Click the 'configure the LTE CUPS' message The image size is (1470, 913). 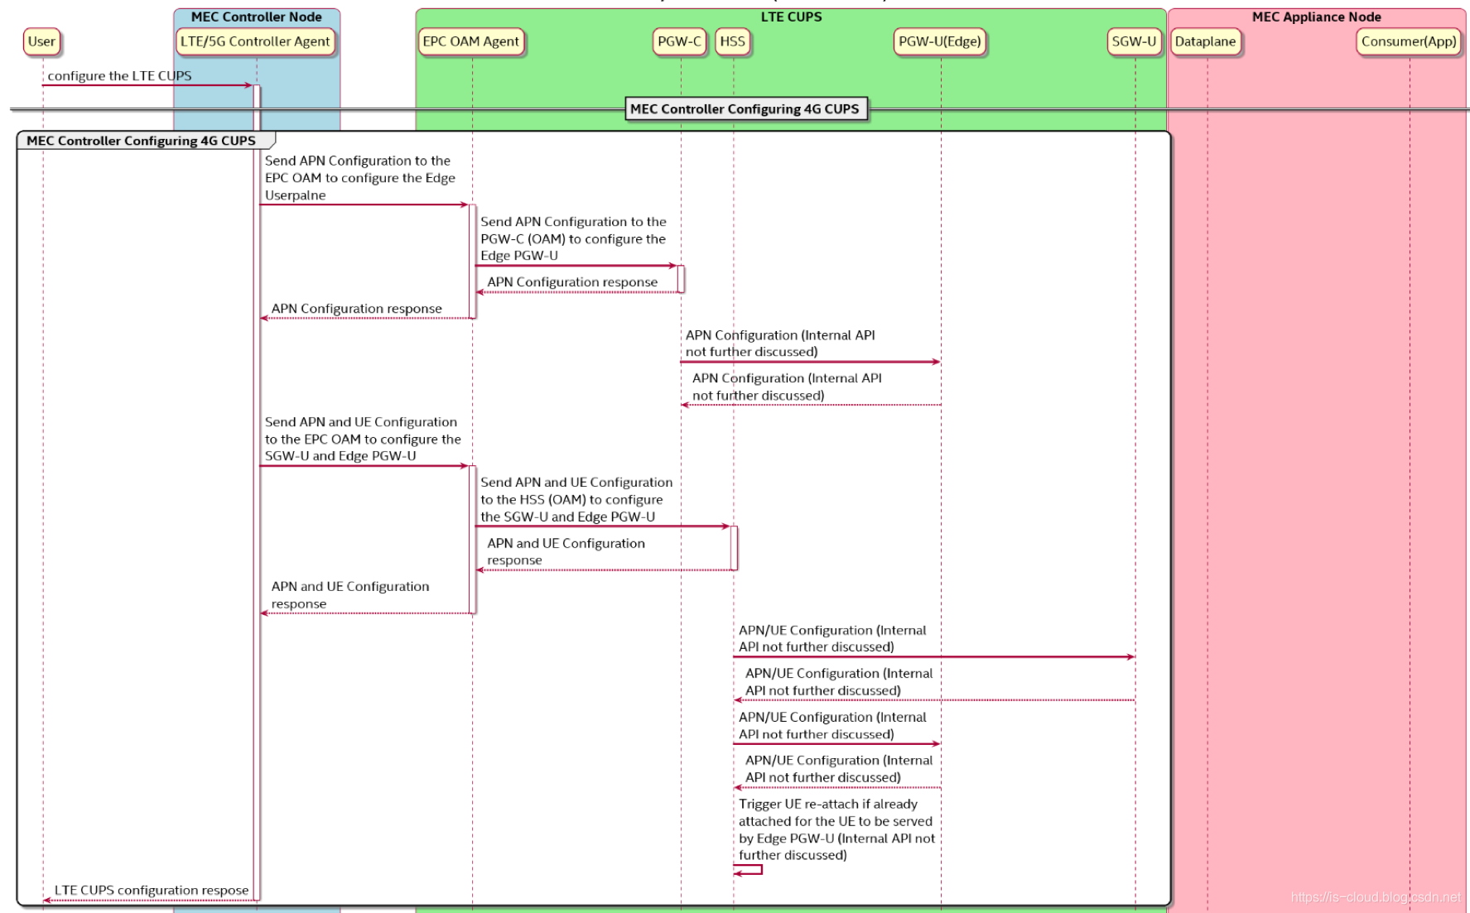point(119,75)
